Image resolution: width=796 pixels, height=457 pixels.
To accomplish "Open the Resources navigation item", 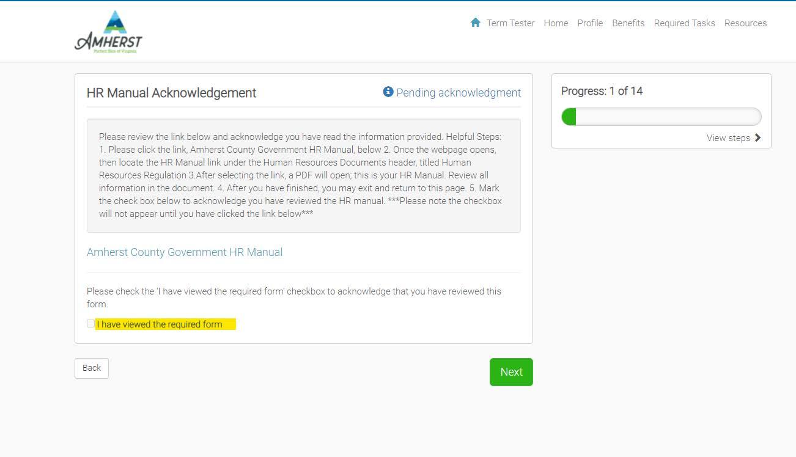I will [745, 23].
